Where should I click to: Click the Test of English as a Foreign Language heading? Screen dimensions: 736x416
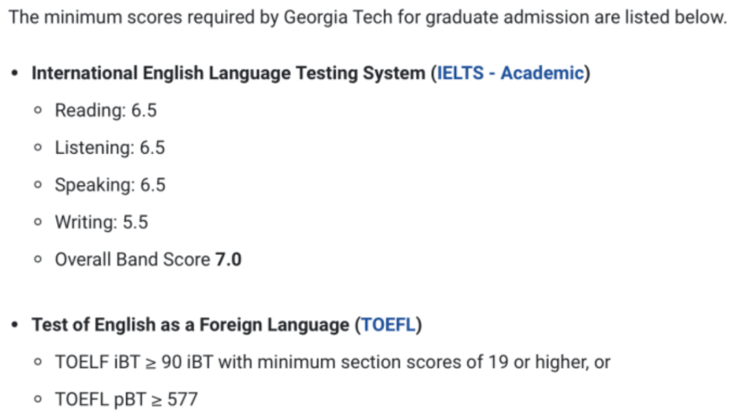(190, 325)
